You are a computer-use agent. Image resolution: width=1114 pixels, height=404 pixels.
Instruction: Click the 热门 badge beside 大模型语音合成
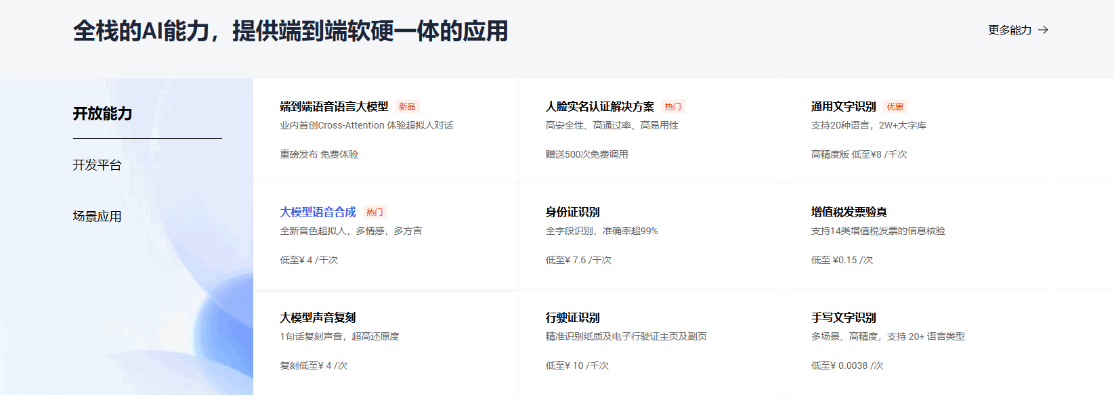tap(374, 212)
